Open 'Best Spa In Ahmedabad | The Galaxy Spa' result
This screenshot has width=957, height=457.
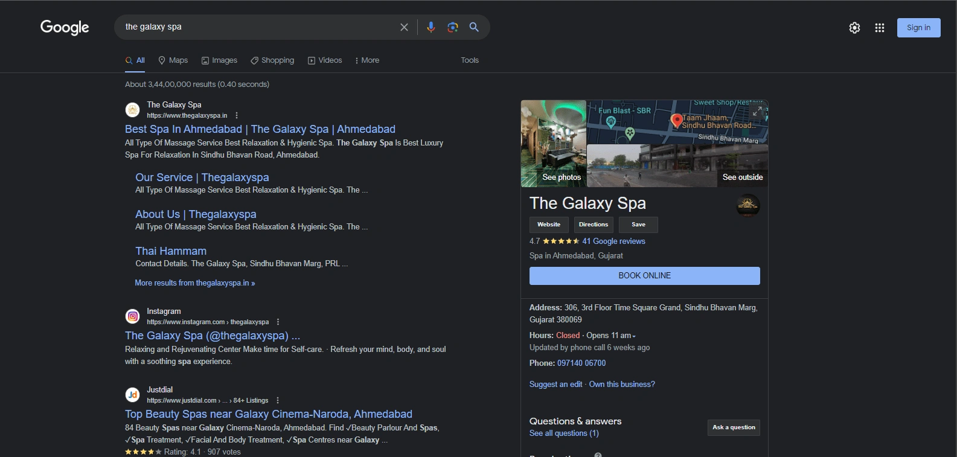pos(260,129)
